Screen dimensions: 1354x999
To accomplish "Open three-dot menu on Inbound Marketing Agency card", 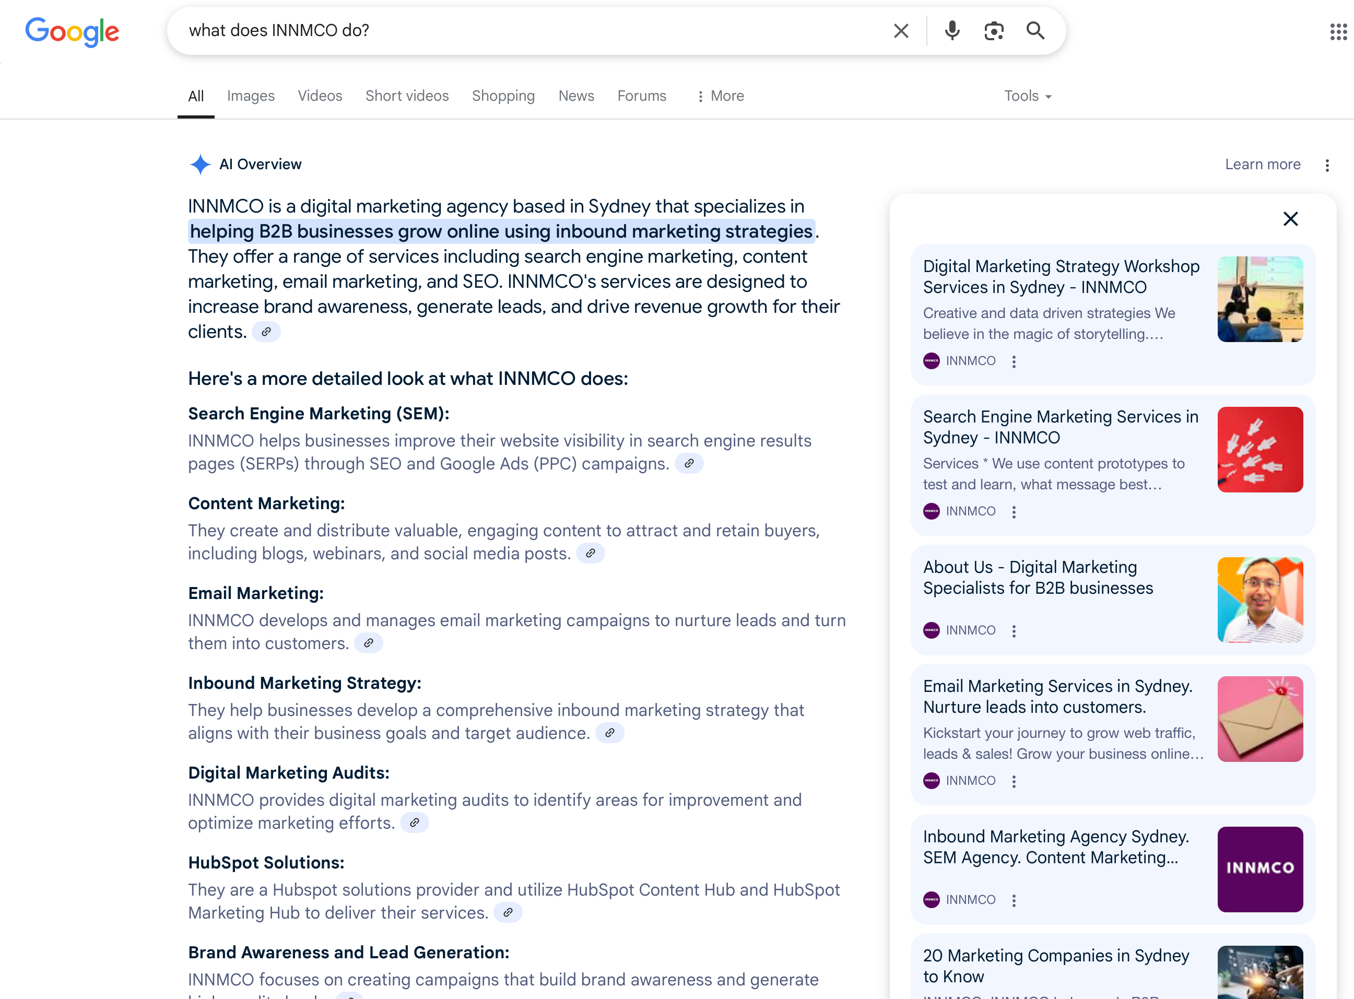I will point(1014,900).
